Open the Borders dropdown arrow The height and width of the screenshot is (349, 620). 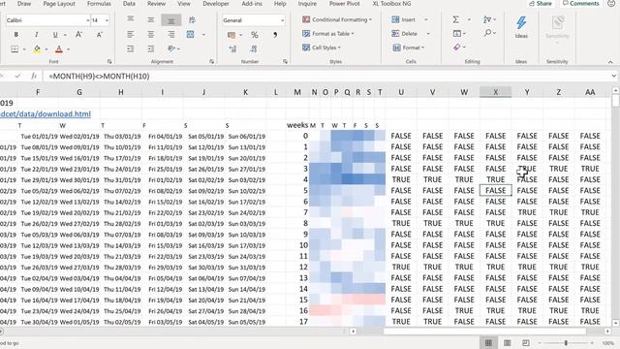[x=24, y=49]
